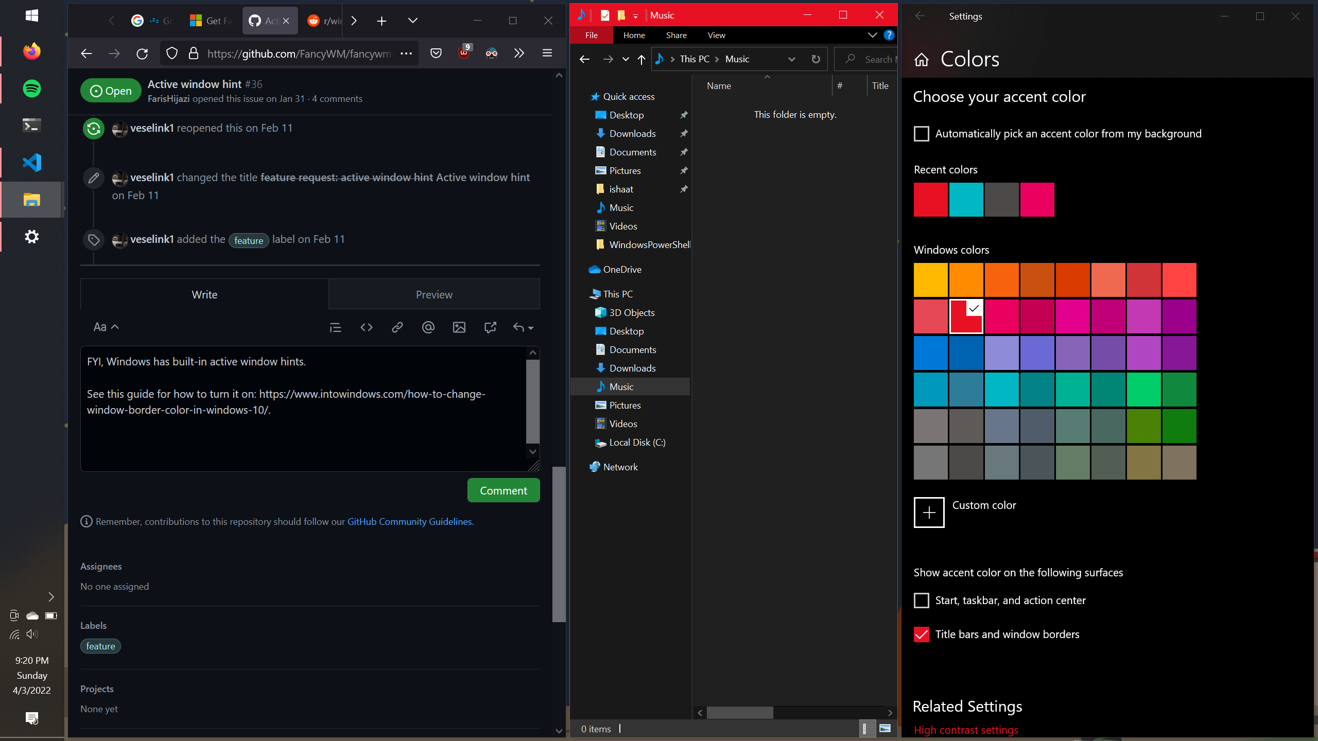1318x741 pixels.
Task: Select the Music folder in the sidebar
Action: pos(620,386)
